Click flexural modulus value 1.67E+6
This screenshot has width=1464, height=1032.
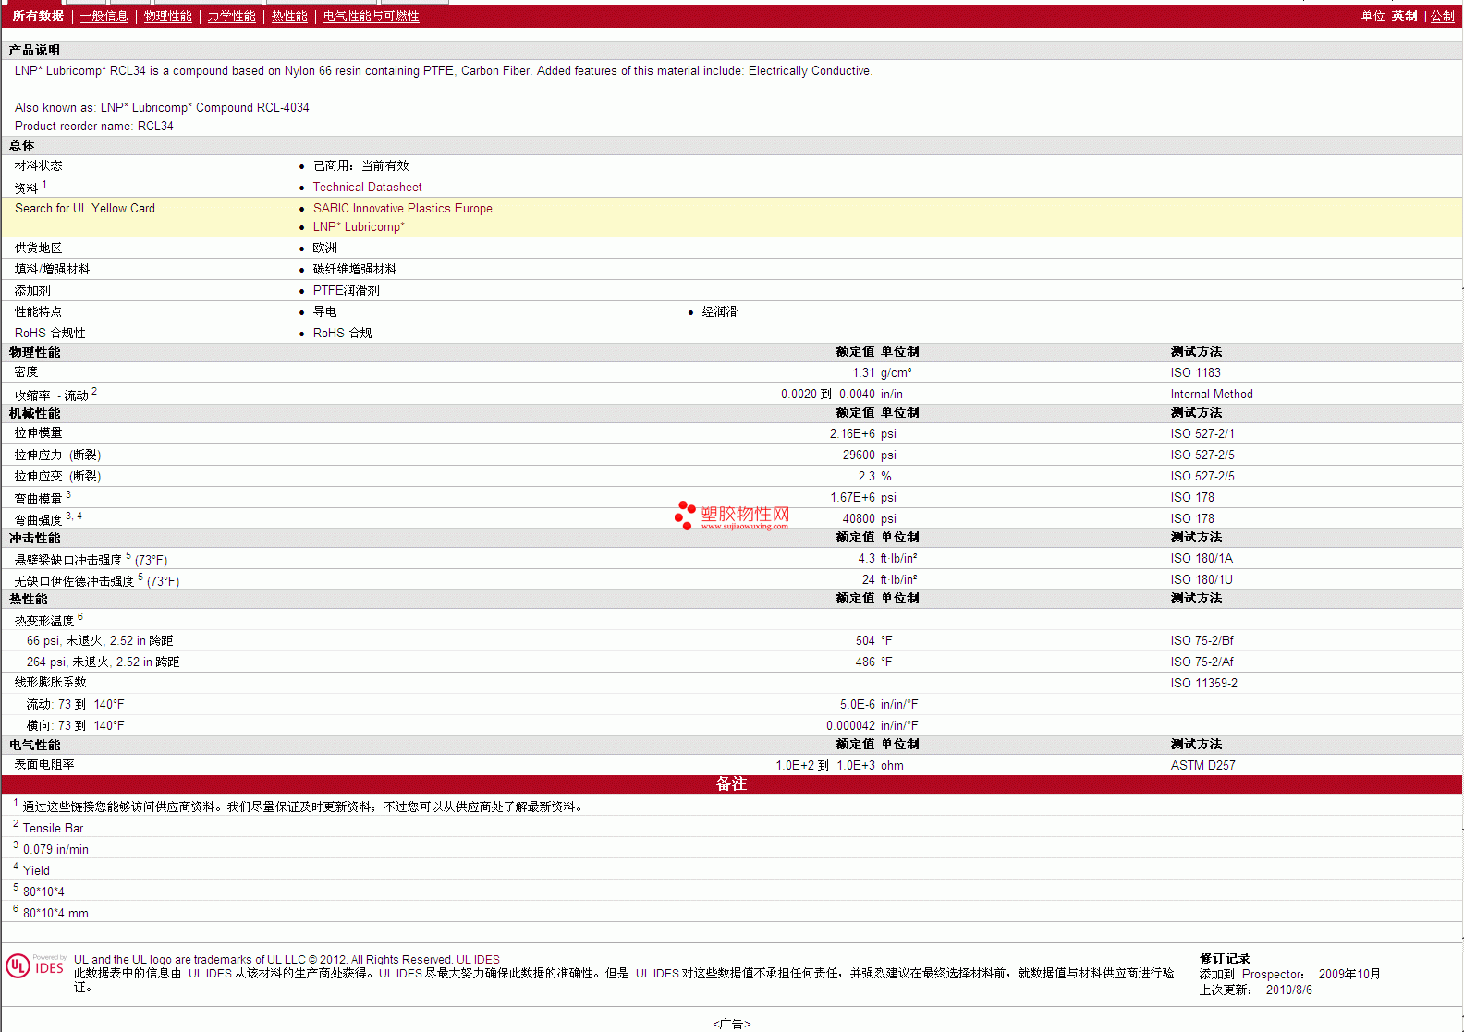click(852, 498)
